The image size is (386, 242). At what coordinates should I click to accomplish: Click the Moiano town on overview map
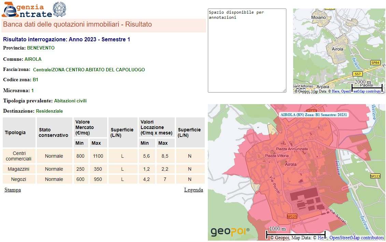click(x=319, y=17)
